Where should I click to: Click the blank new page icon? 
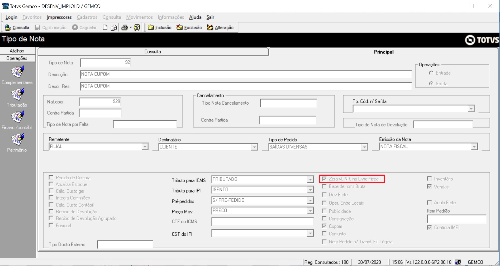[105, 27]
